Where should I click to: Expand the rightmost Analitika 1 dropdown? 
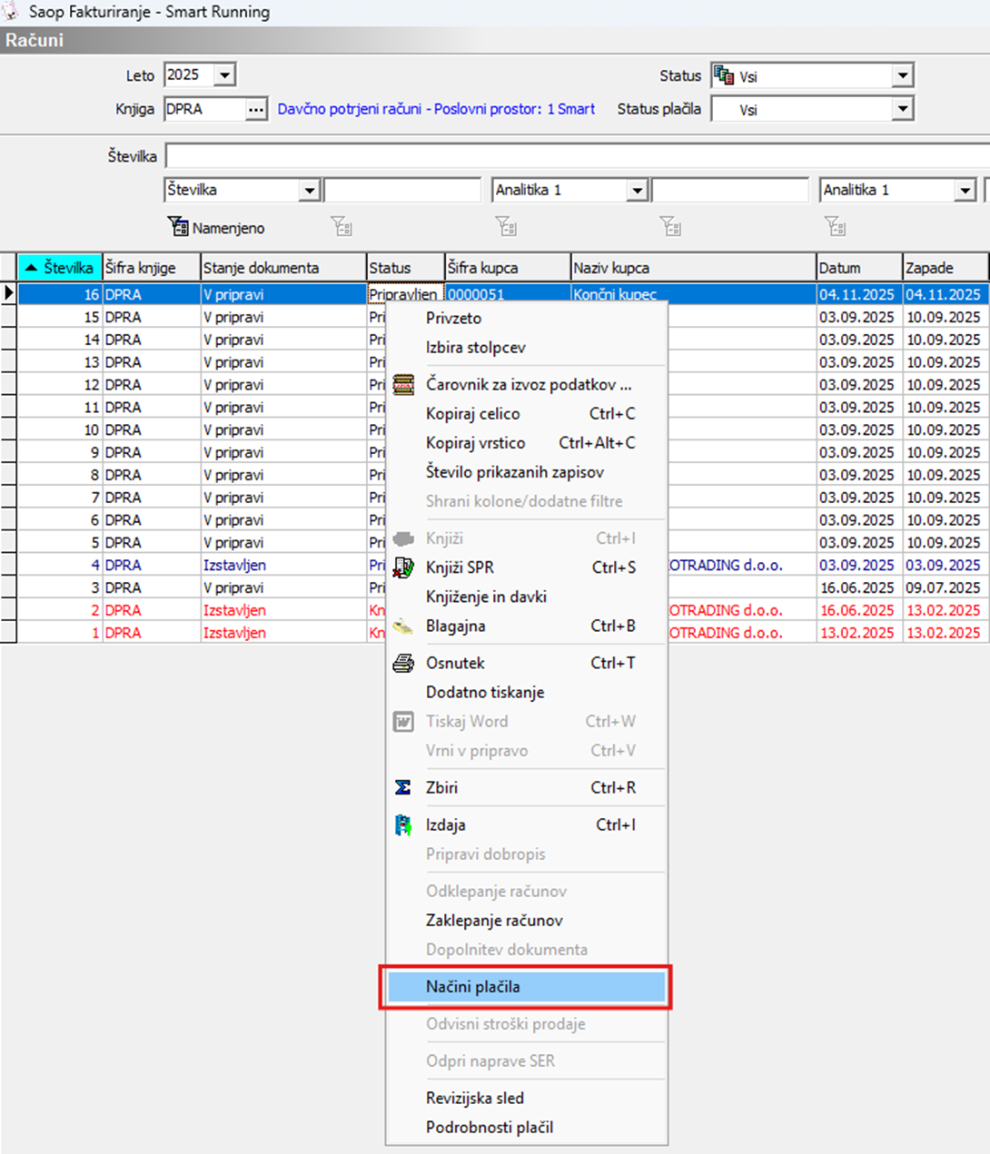coord(965,190)
